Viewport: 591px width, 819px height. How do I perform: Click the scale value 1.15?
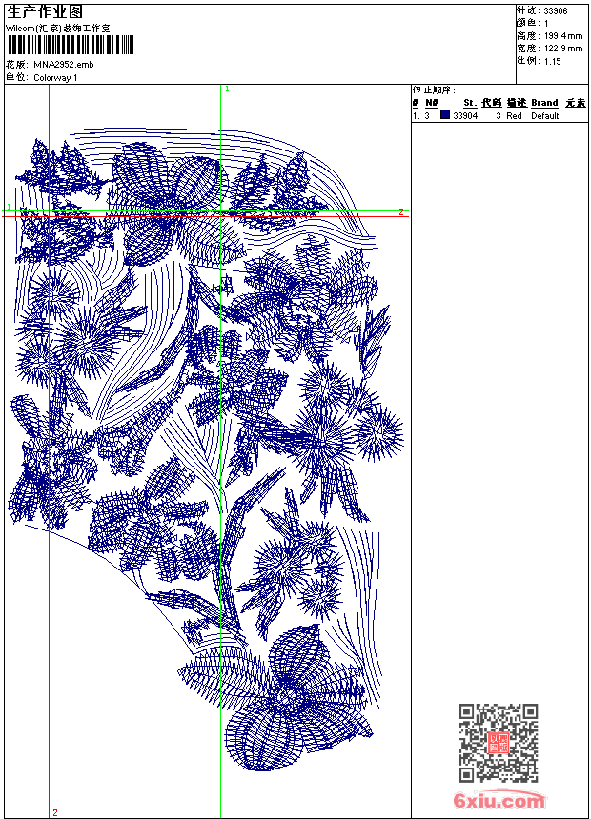(x=552, y=61)
